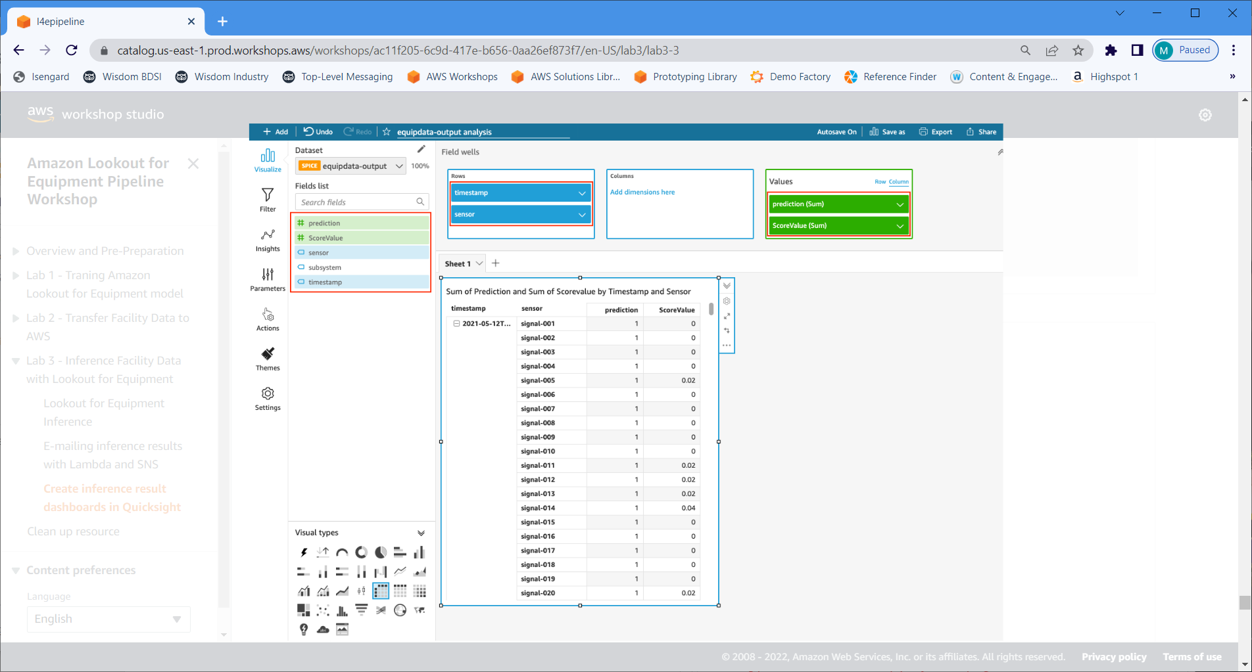Open the Themes panel
Image resolution: width=1252 pixels, height=672 pixels.
point(268,359)
